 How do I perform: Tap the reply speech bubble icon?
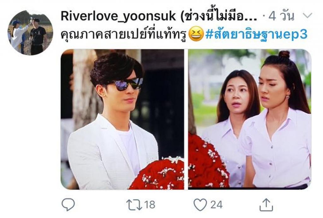tap(68, 204)
